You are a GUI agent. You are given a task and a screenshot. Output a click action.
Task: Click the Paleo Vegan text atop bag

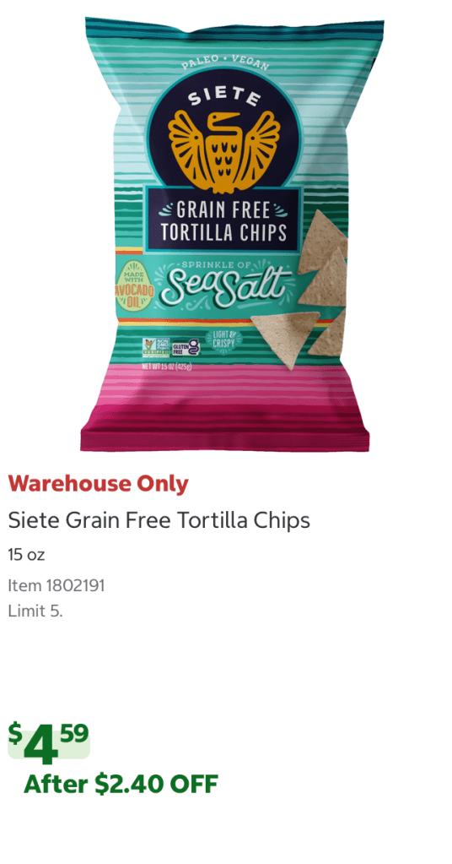[225, 62]
